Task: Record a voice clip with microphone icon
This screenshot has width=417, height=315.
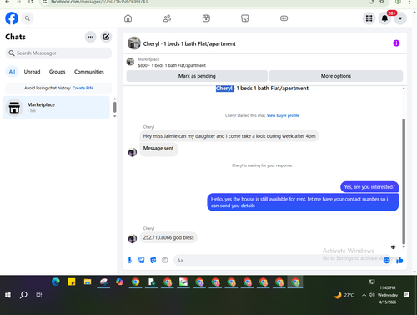Action: click(129, 260)
